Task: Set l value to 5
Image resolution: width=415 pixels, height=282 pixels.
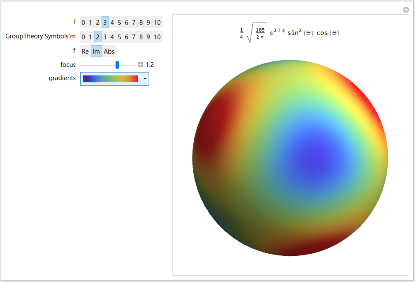Action: coord(119,23)
